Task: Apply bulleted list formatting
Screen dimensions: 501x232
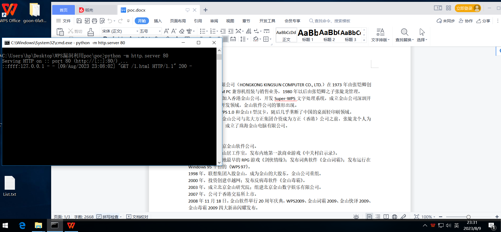Action: [202, 31]
